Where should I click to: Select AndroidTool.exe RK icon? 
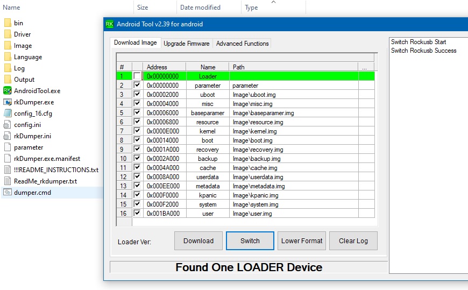tap(7, 91)
